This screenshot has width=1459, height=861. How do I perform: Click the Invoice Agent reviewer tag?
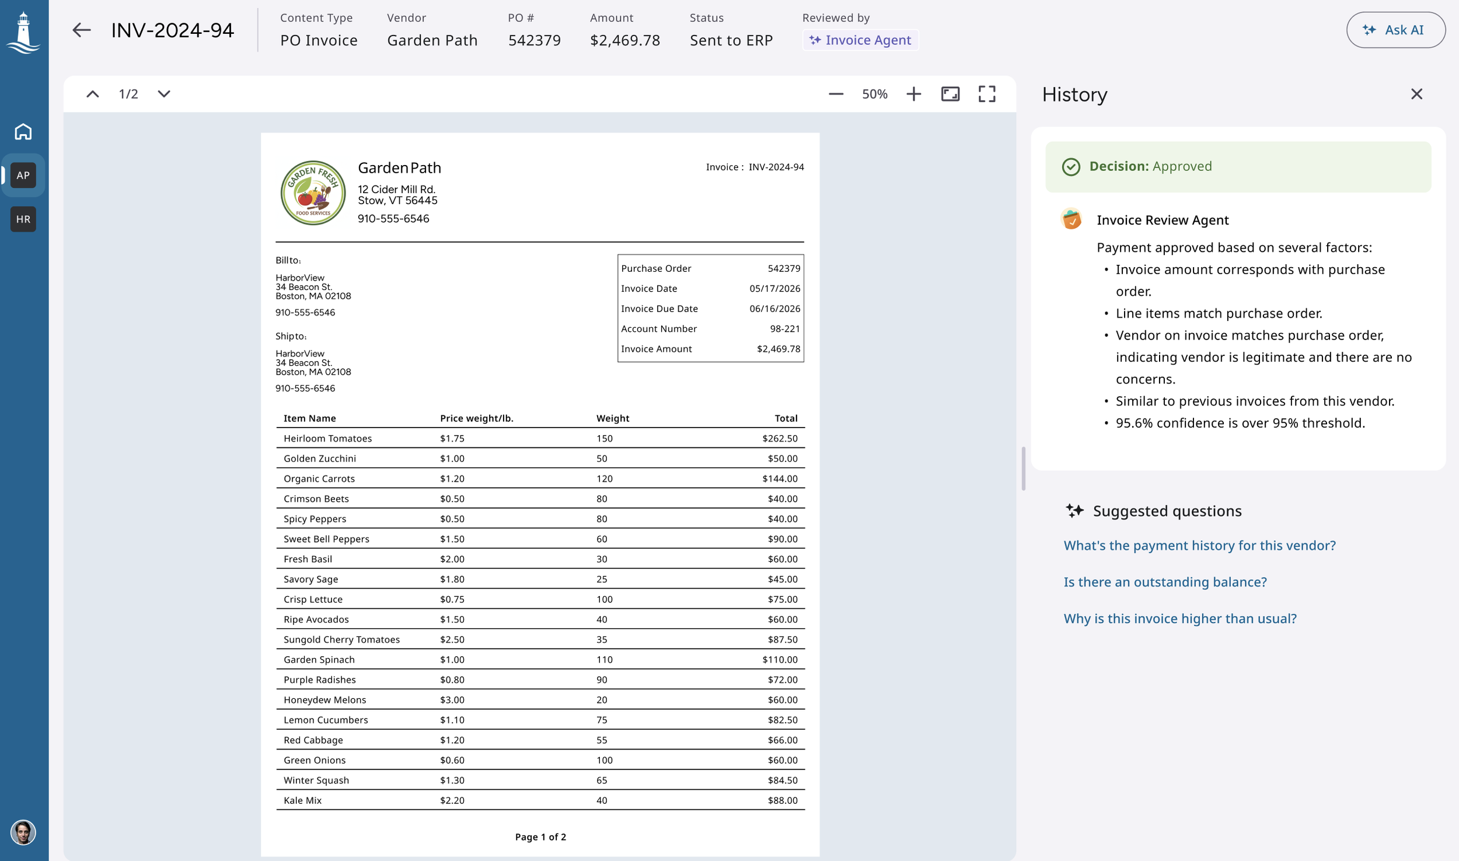tap(860, 40)
